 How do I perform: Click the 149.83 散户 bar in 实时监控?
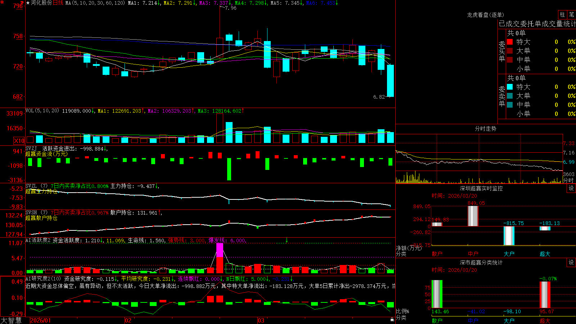point(437,224)
